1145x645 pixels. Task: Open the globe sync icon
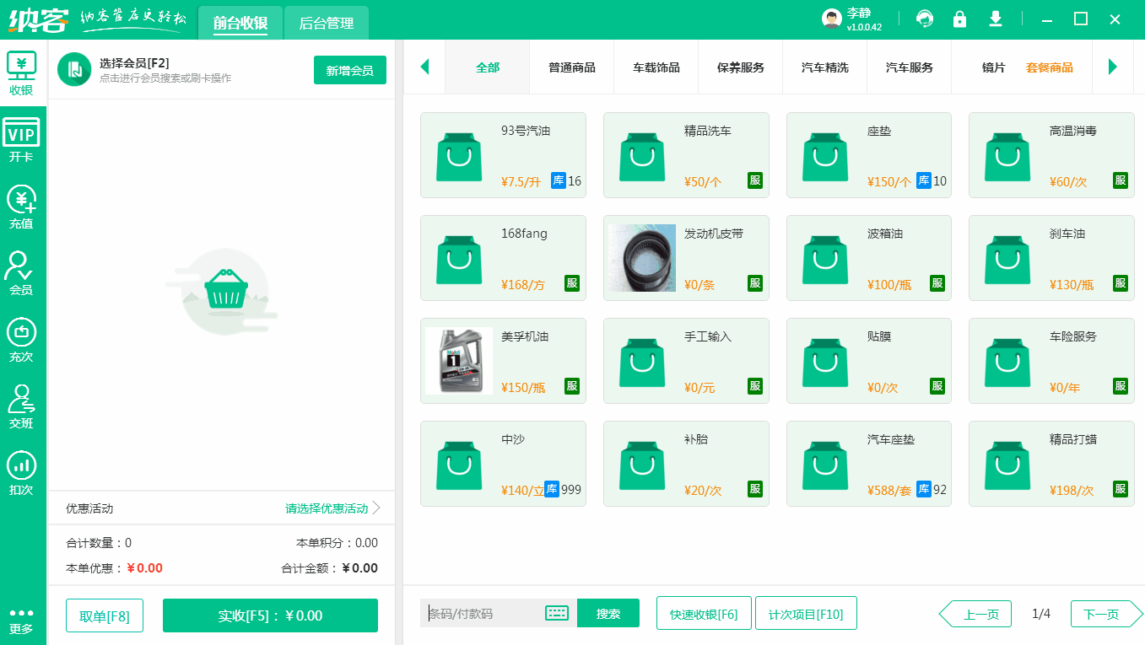pyautogui.click(x=924, y=18)
